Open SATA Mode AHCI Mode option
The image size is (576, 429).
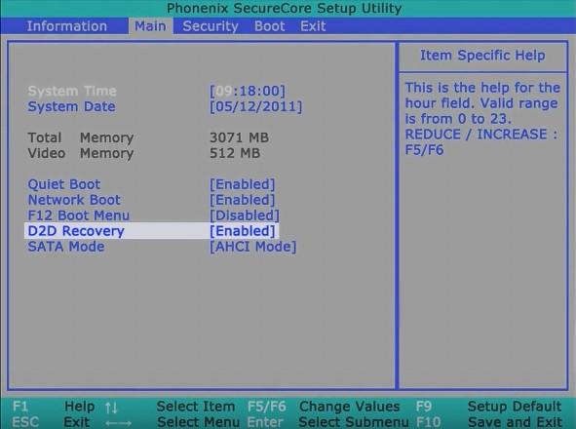[x=252, y=247]
